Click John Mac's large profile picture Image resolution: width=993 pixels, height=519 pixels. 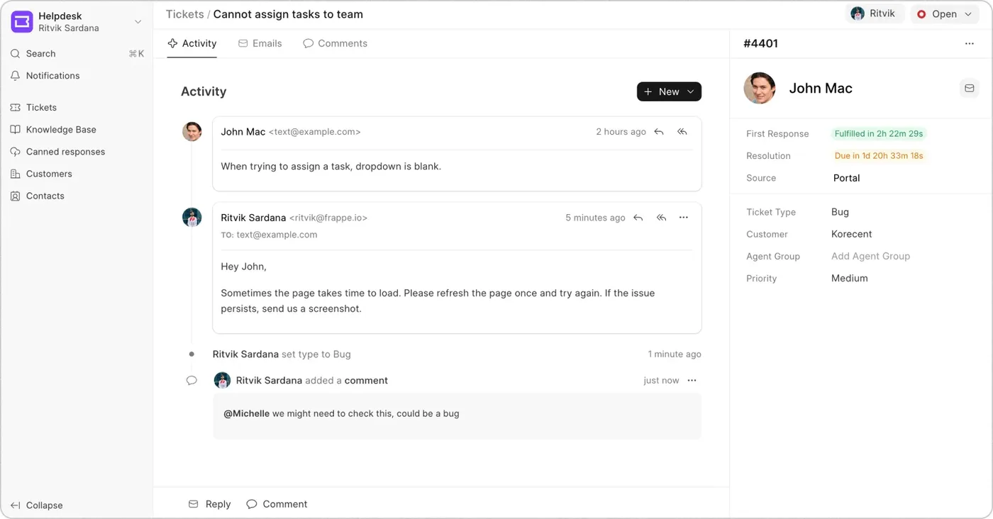pyautogui.click(x=760, y=88)
